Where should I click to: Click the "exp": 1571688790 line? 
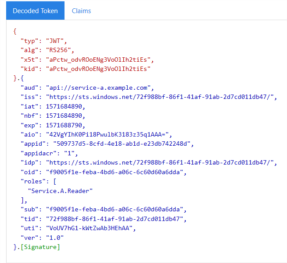[x=53, y=126]
